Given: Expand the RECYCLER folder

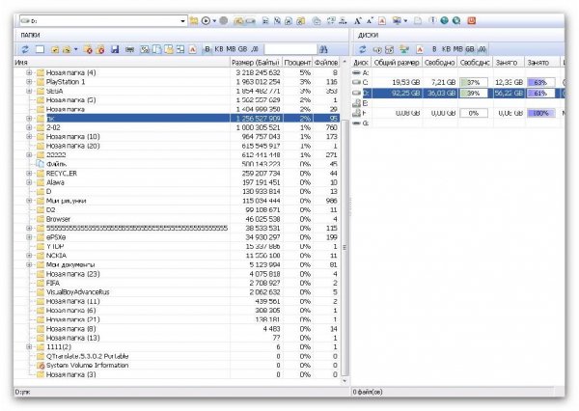Looking at the screenshot, I should 29,174.
